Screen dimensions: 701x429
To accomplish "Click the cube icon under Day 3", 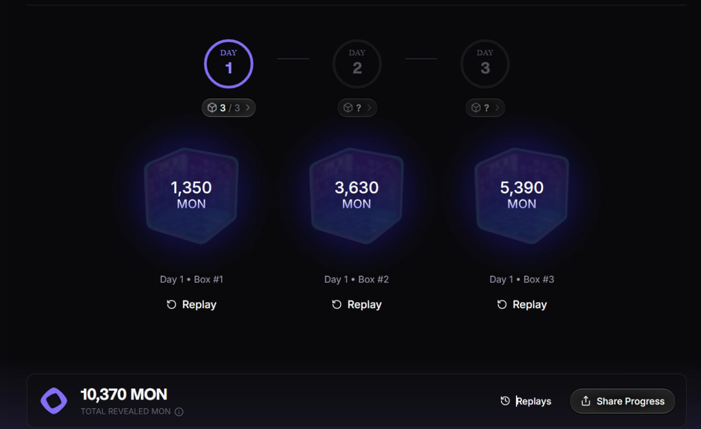I will tap(476, 108).
